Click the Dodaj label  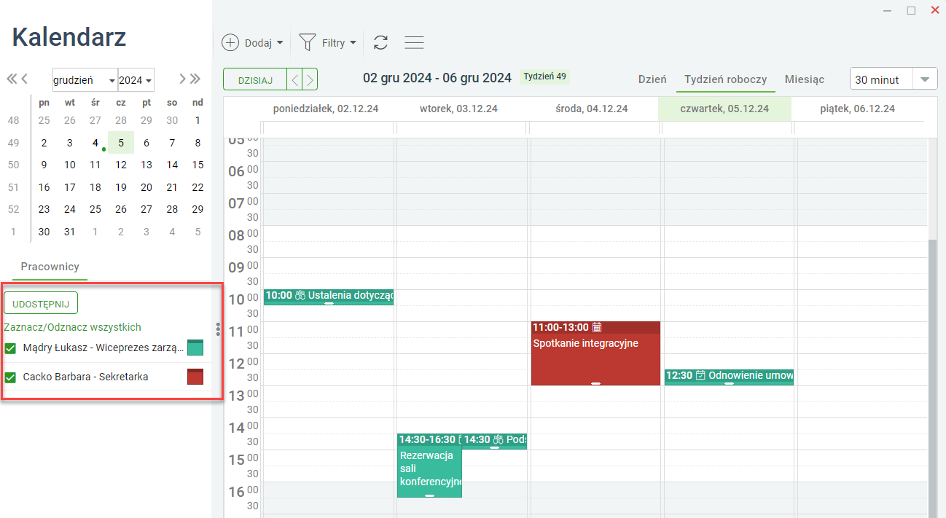pos(258,43)
